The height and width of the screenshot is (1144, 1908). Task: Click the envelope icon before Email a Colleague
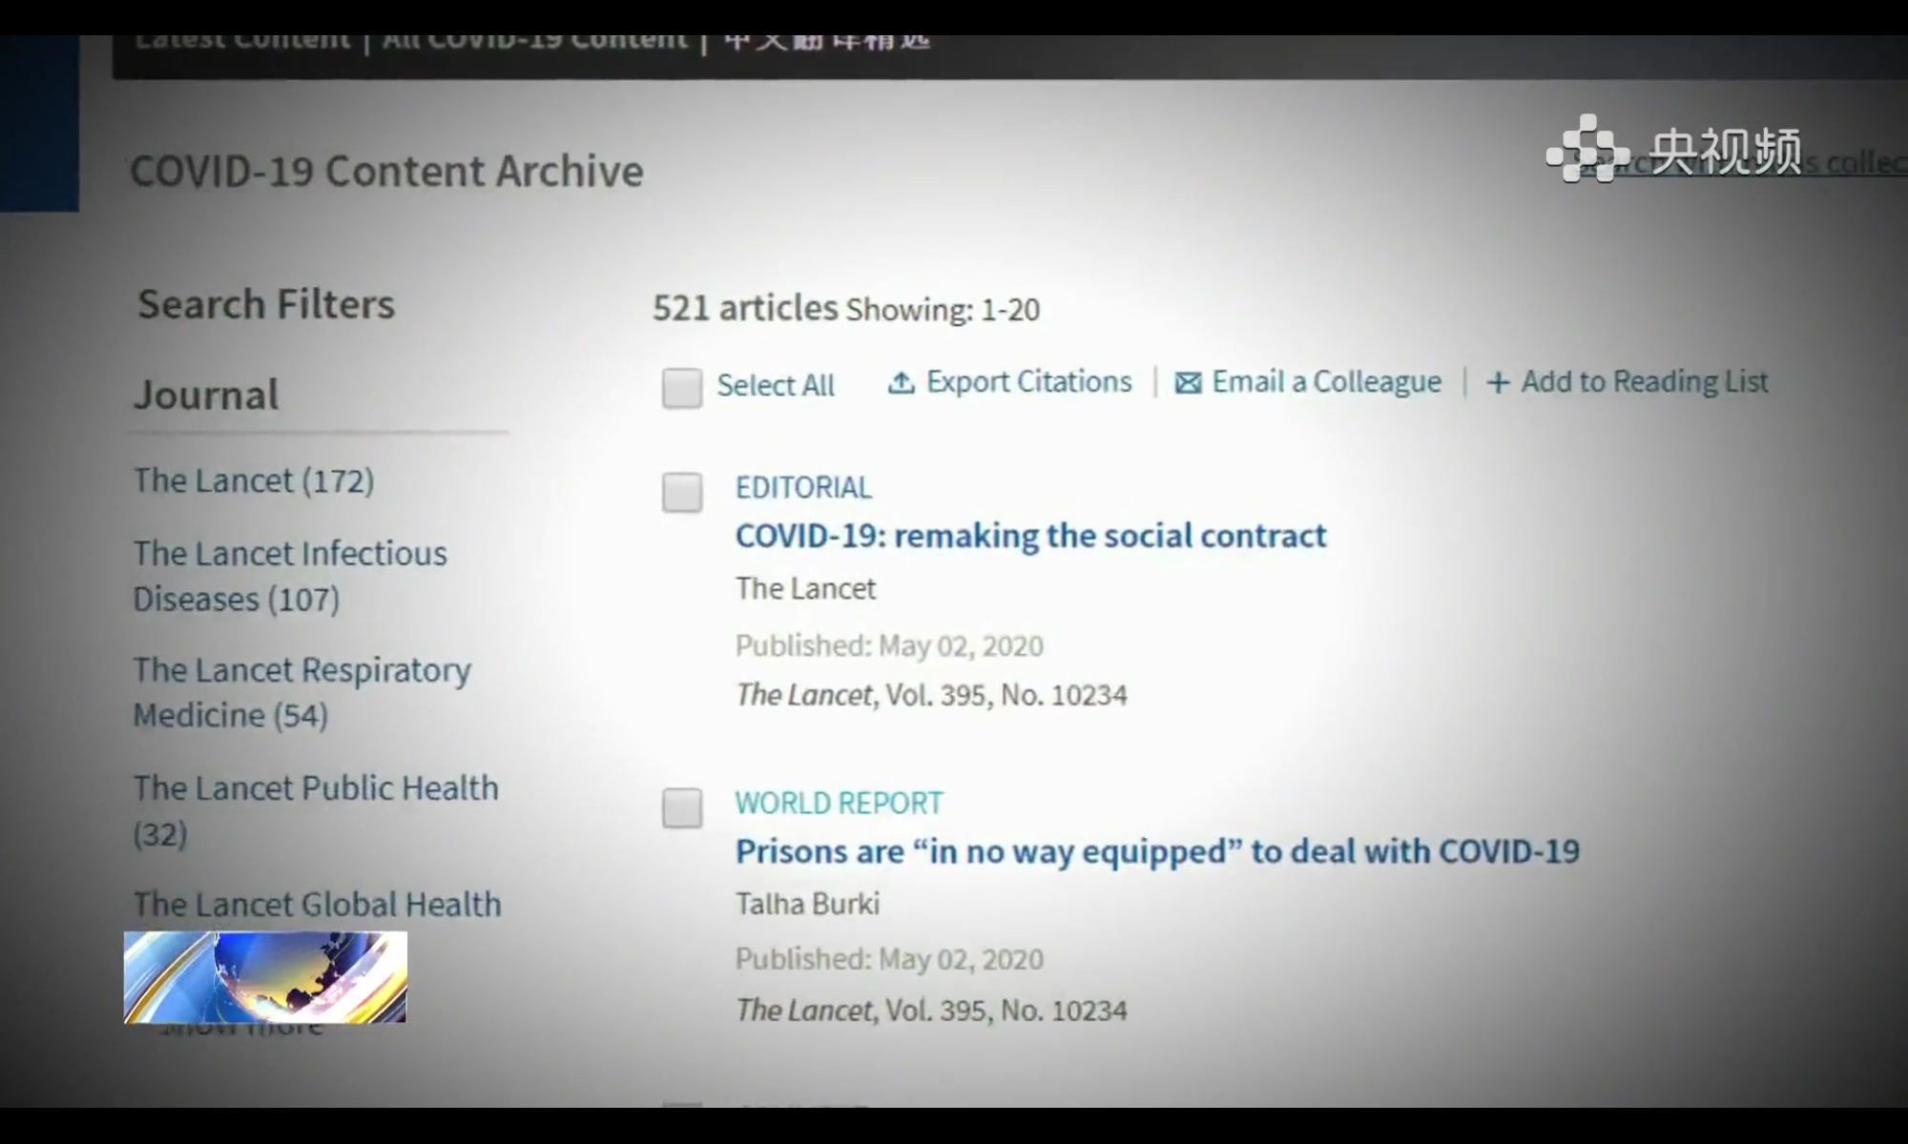(x=1188, y=383)
